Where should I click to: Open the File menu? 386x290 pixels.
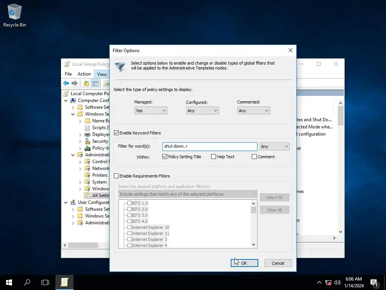68,74
